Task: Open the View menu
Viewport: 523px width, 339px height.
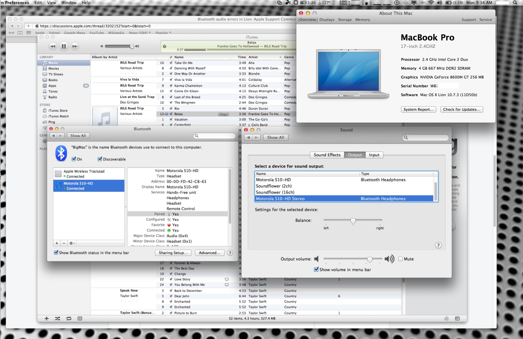Action: tap(52, 3)
